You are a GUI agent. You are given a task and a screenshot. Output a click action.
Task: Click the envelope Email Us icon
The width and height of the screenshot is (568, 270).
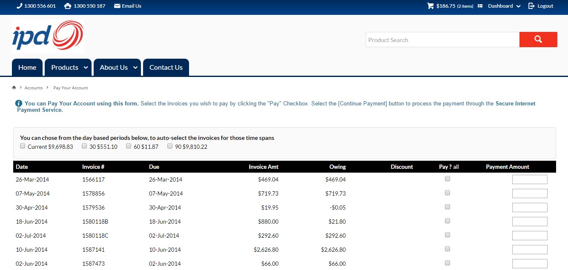pos(117,6)
